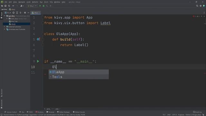Open the Edit menu
Viewport: 206px width, 116px height.
pos(10,2)
